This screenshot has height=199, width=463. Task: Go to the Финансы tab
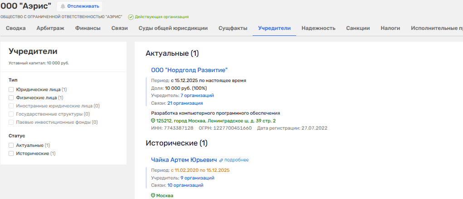point(88,28)
